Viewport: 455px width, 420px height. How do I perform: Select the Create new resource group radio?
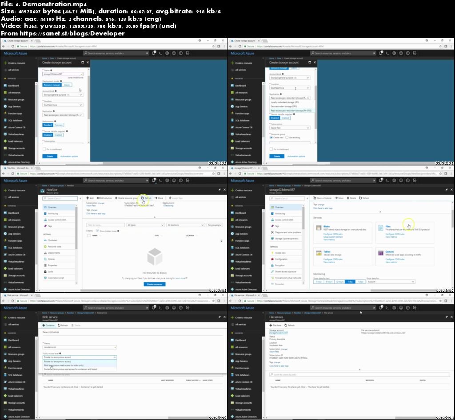coord(271,137)
